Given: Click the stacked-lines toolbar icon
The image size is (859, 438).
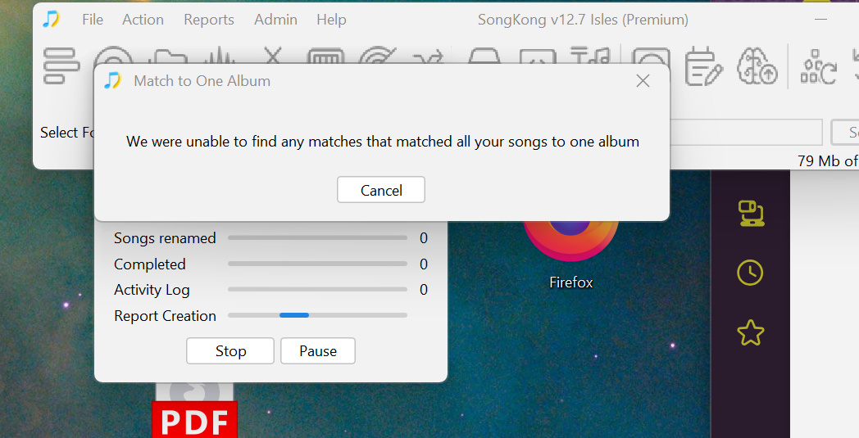Looking at the screenshot, I should coord(61,66).
